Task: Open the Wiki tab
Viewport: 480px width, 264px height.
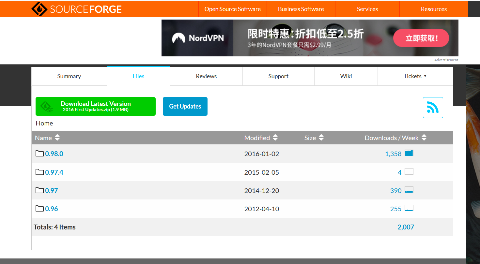Action: (x=346, y=76)
